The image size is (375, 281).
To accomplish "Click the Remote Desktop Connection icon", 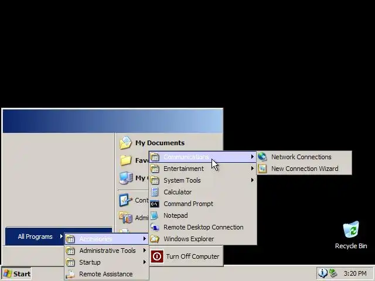I will pyautogui.click(x=155, y=227).
